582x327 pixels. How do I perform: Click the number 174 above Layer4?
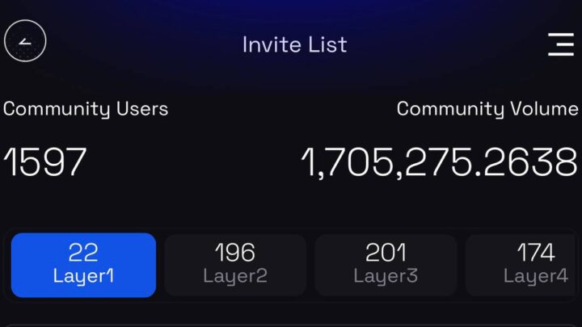click(535, 253)
